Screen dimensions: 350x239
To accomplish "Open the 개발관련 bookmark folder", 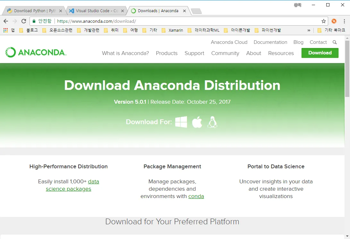I will 88,30.
